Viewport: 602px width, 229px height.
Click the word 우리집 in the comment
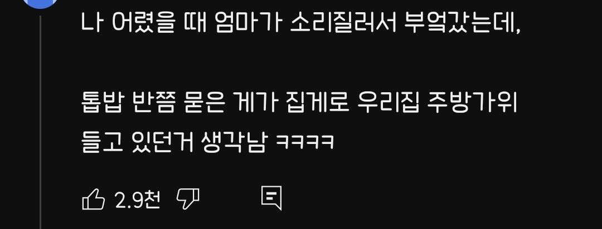388,104
